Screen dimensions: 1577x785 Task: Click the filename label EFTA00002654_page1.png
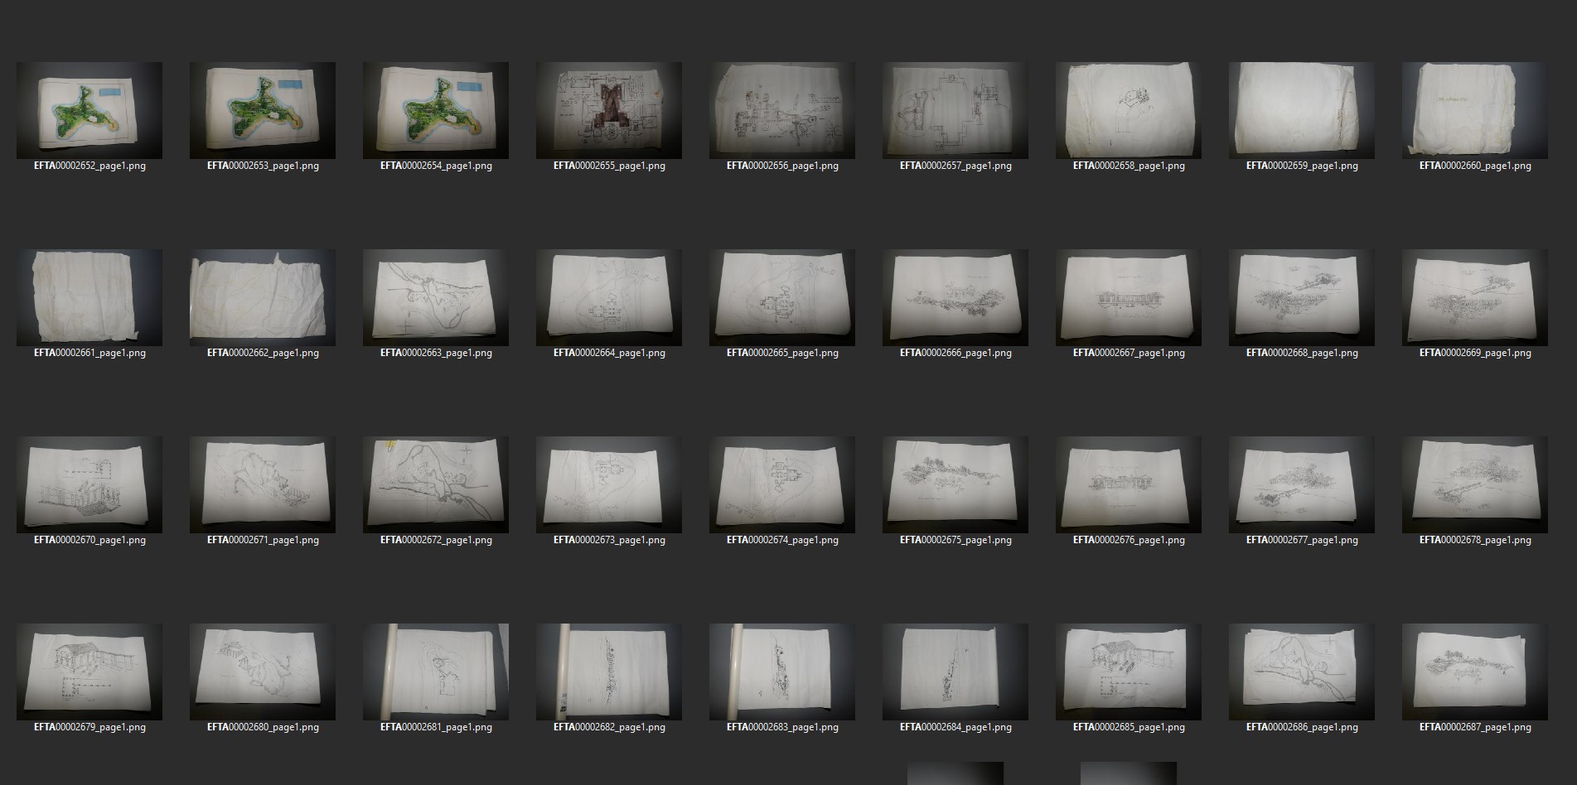436,166
